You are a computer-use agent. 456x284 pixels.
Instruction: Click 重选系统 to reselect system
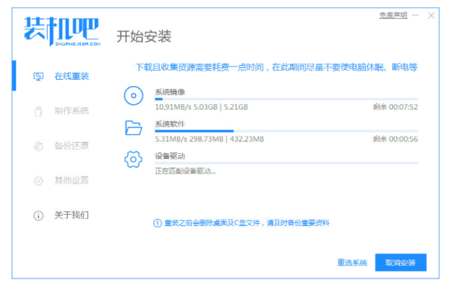(352, 262)
